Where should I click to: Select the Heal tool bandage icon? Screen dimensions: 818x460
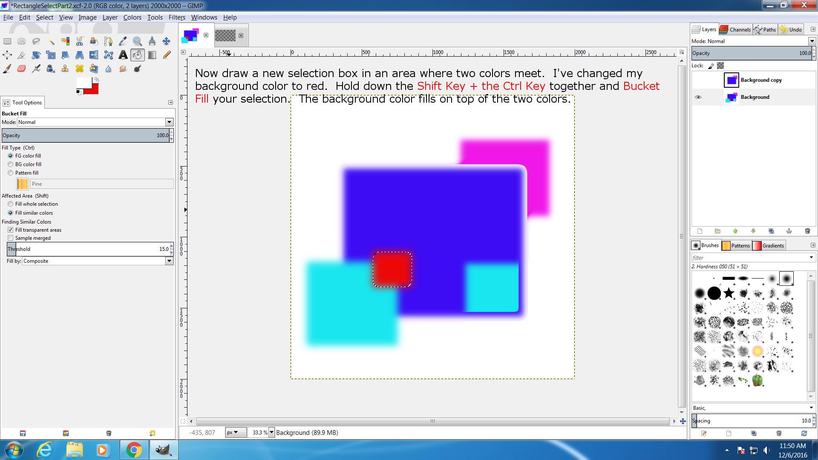(79, 69)
